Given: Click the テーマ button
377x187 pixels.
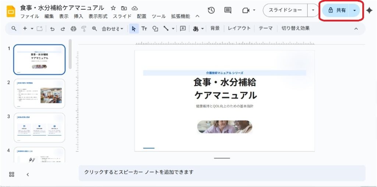Looking at the screenshot, I should click(x=265, y=28).
